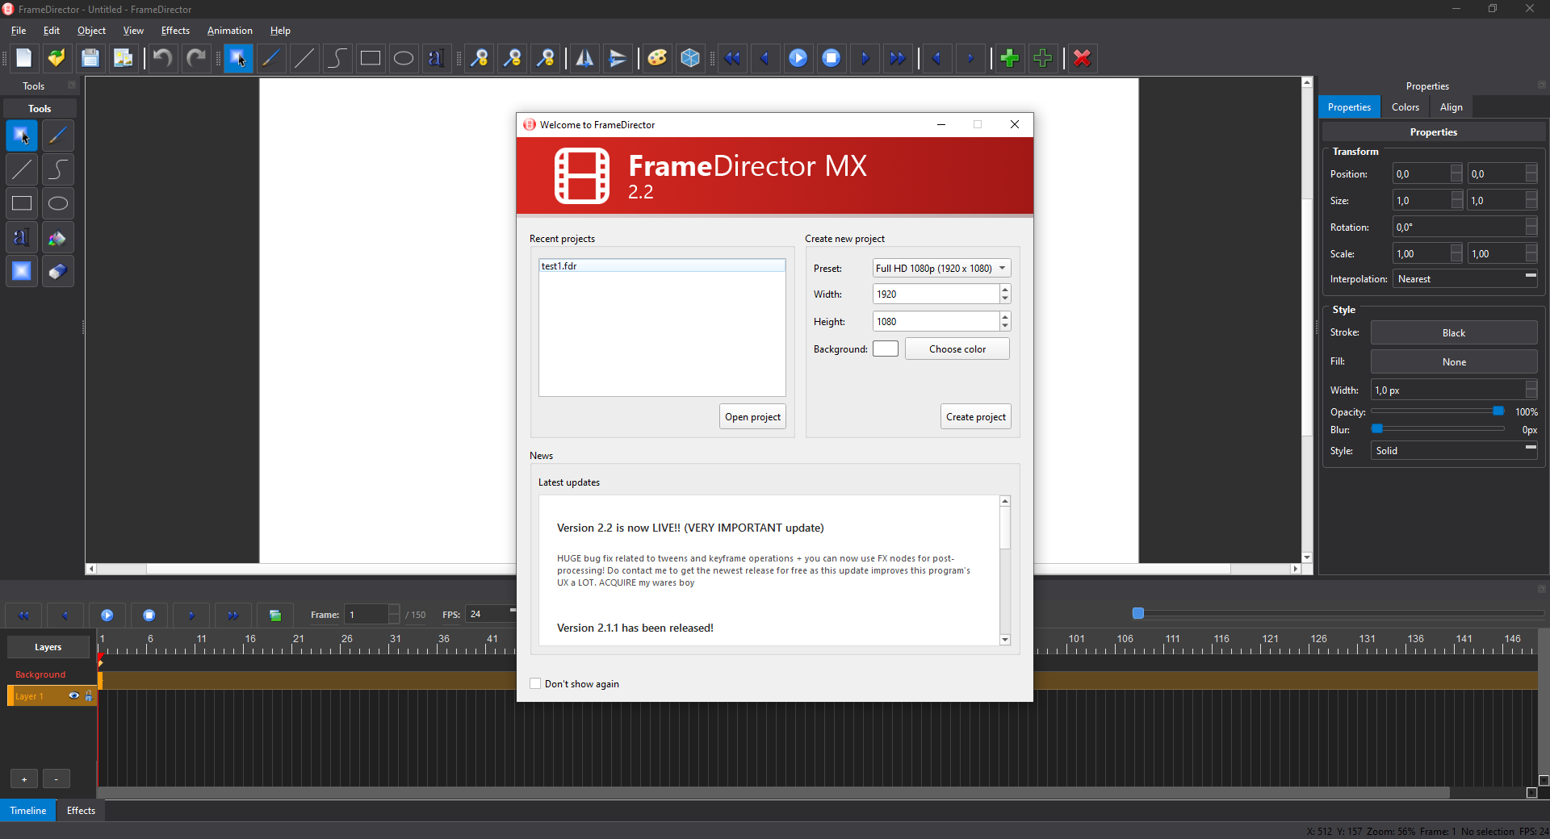Image resolution: width=1550 pixels, height=839 pixels.
Task: Select the Text tool in the Tools panel
Action: click(x=22, y=237)
